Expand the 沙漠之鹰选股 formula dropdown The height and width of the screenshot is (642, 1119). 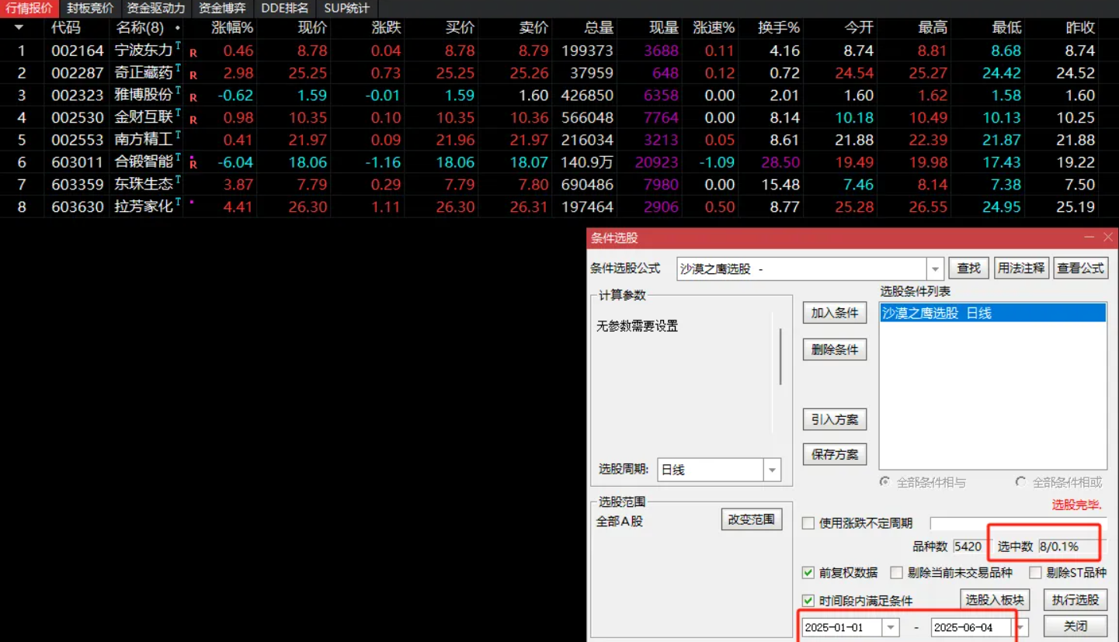pos(935,268)
